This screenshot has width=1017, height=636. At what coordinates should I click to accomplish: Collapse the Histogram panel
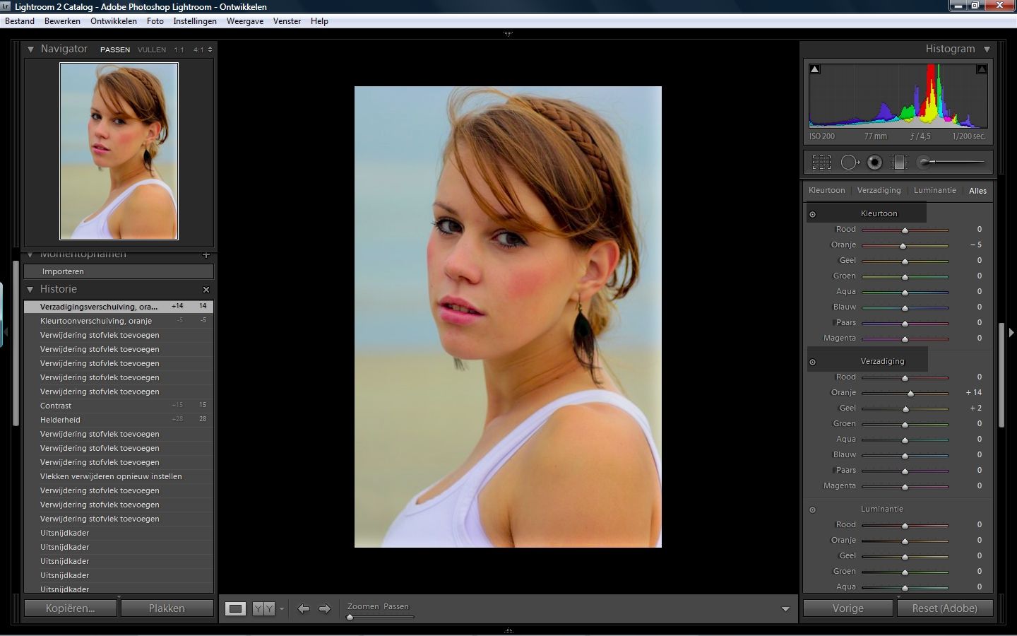click(987, 49)
